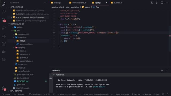Click the feedback icon in status bar
Image resolution: width=171 pixels, height=96 pixels.
[x=163, y=94]
